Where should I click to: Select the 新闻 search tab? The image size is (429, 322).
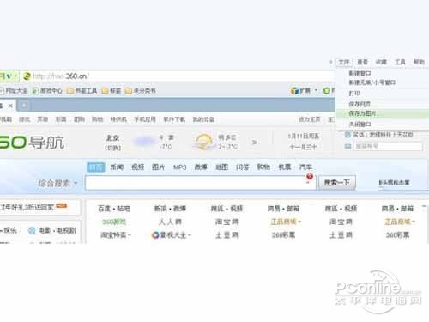pyautogui.click(x=117, y=167)
